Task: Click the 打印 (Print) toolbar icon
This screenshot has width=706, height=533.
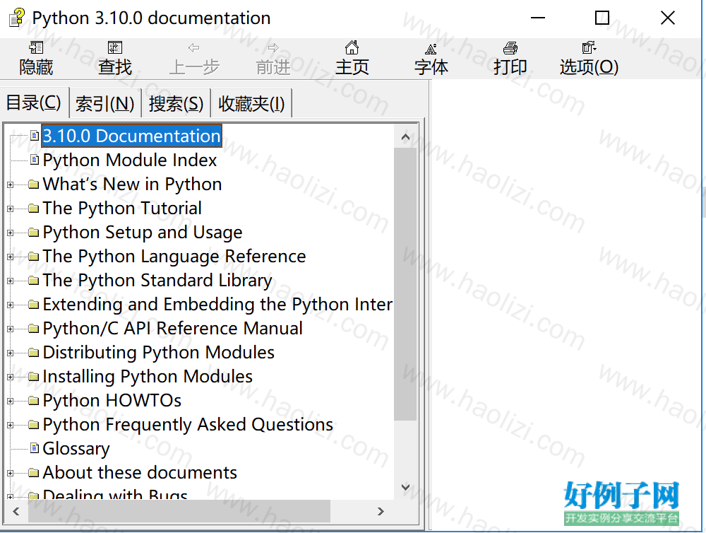Action: [510, 47]
